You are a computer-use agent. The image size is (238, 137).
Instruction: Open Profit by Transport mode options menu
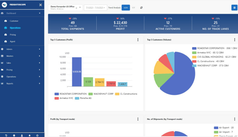click(x=138, y=119)
